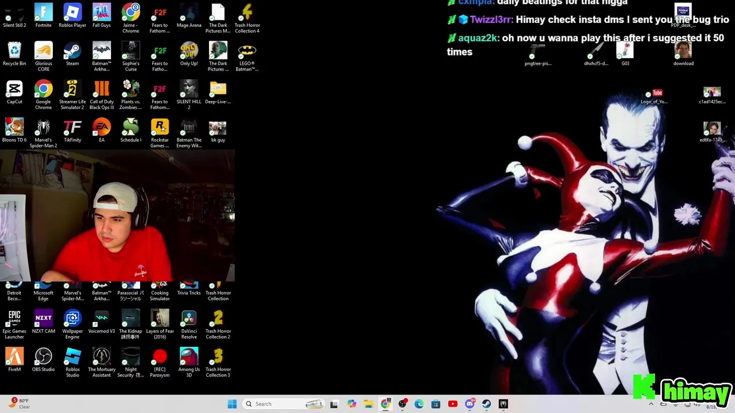This screenshot has height=413, width=735.
Task: Open Microsoft Store from the taskbar
Action: (436, 404)
